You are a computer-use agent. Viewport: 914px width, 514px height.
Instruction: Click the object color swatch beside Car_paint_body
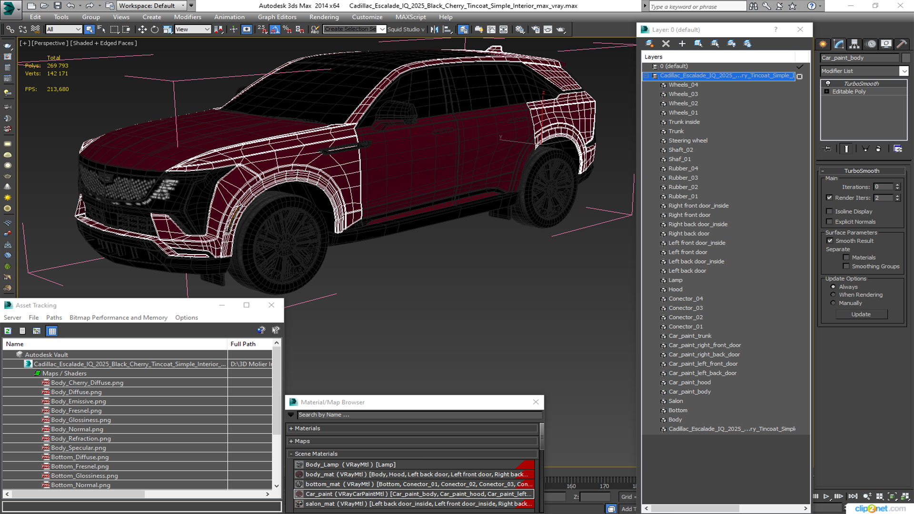click(x=905, y=58)
